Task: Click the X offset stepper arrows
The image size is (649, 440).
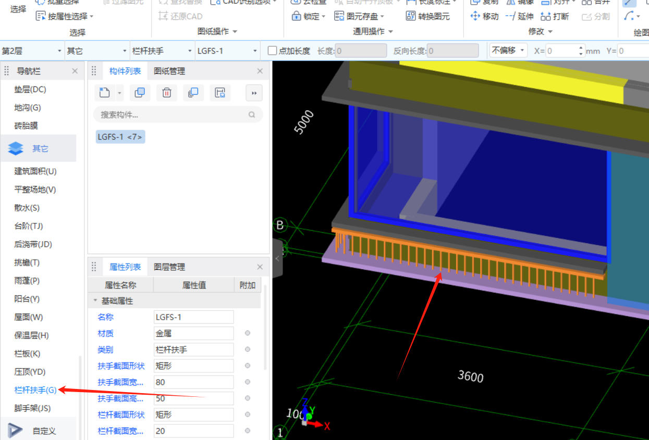Action: point(581,51)
